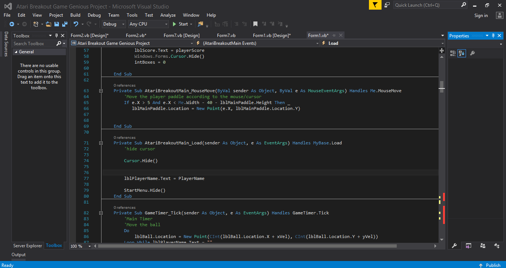Collapse the AtariBreakoutMain_MouseMove sub outline
This screenshot has width=506, height=268.
click(101, 91)
